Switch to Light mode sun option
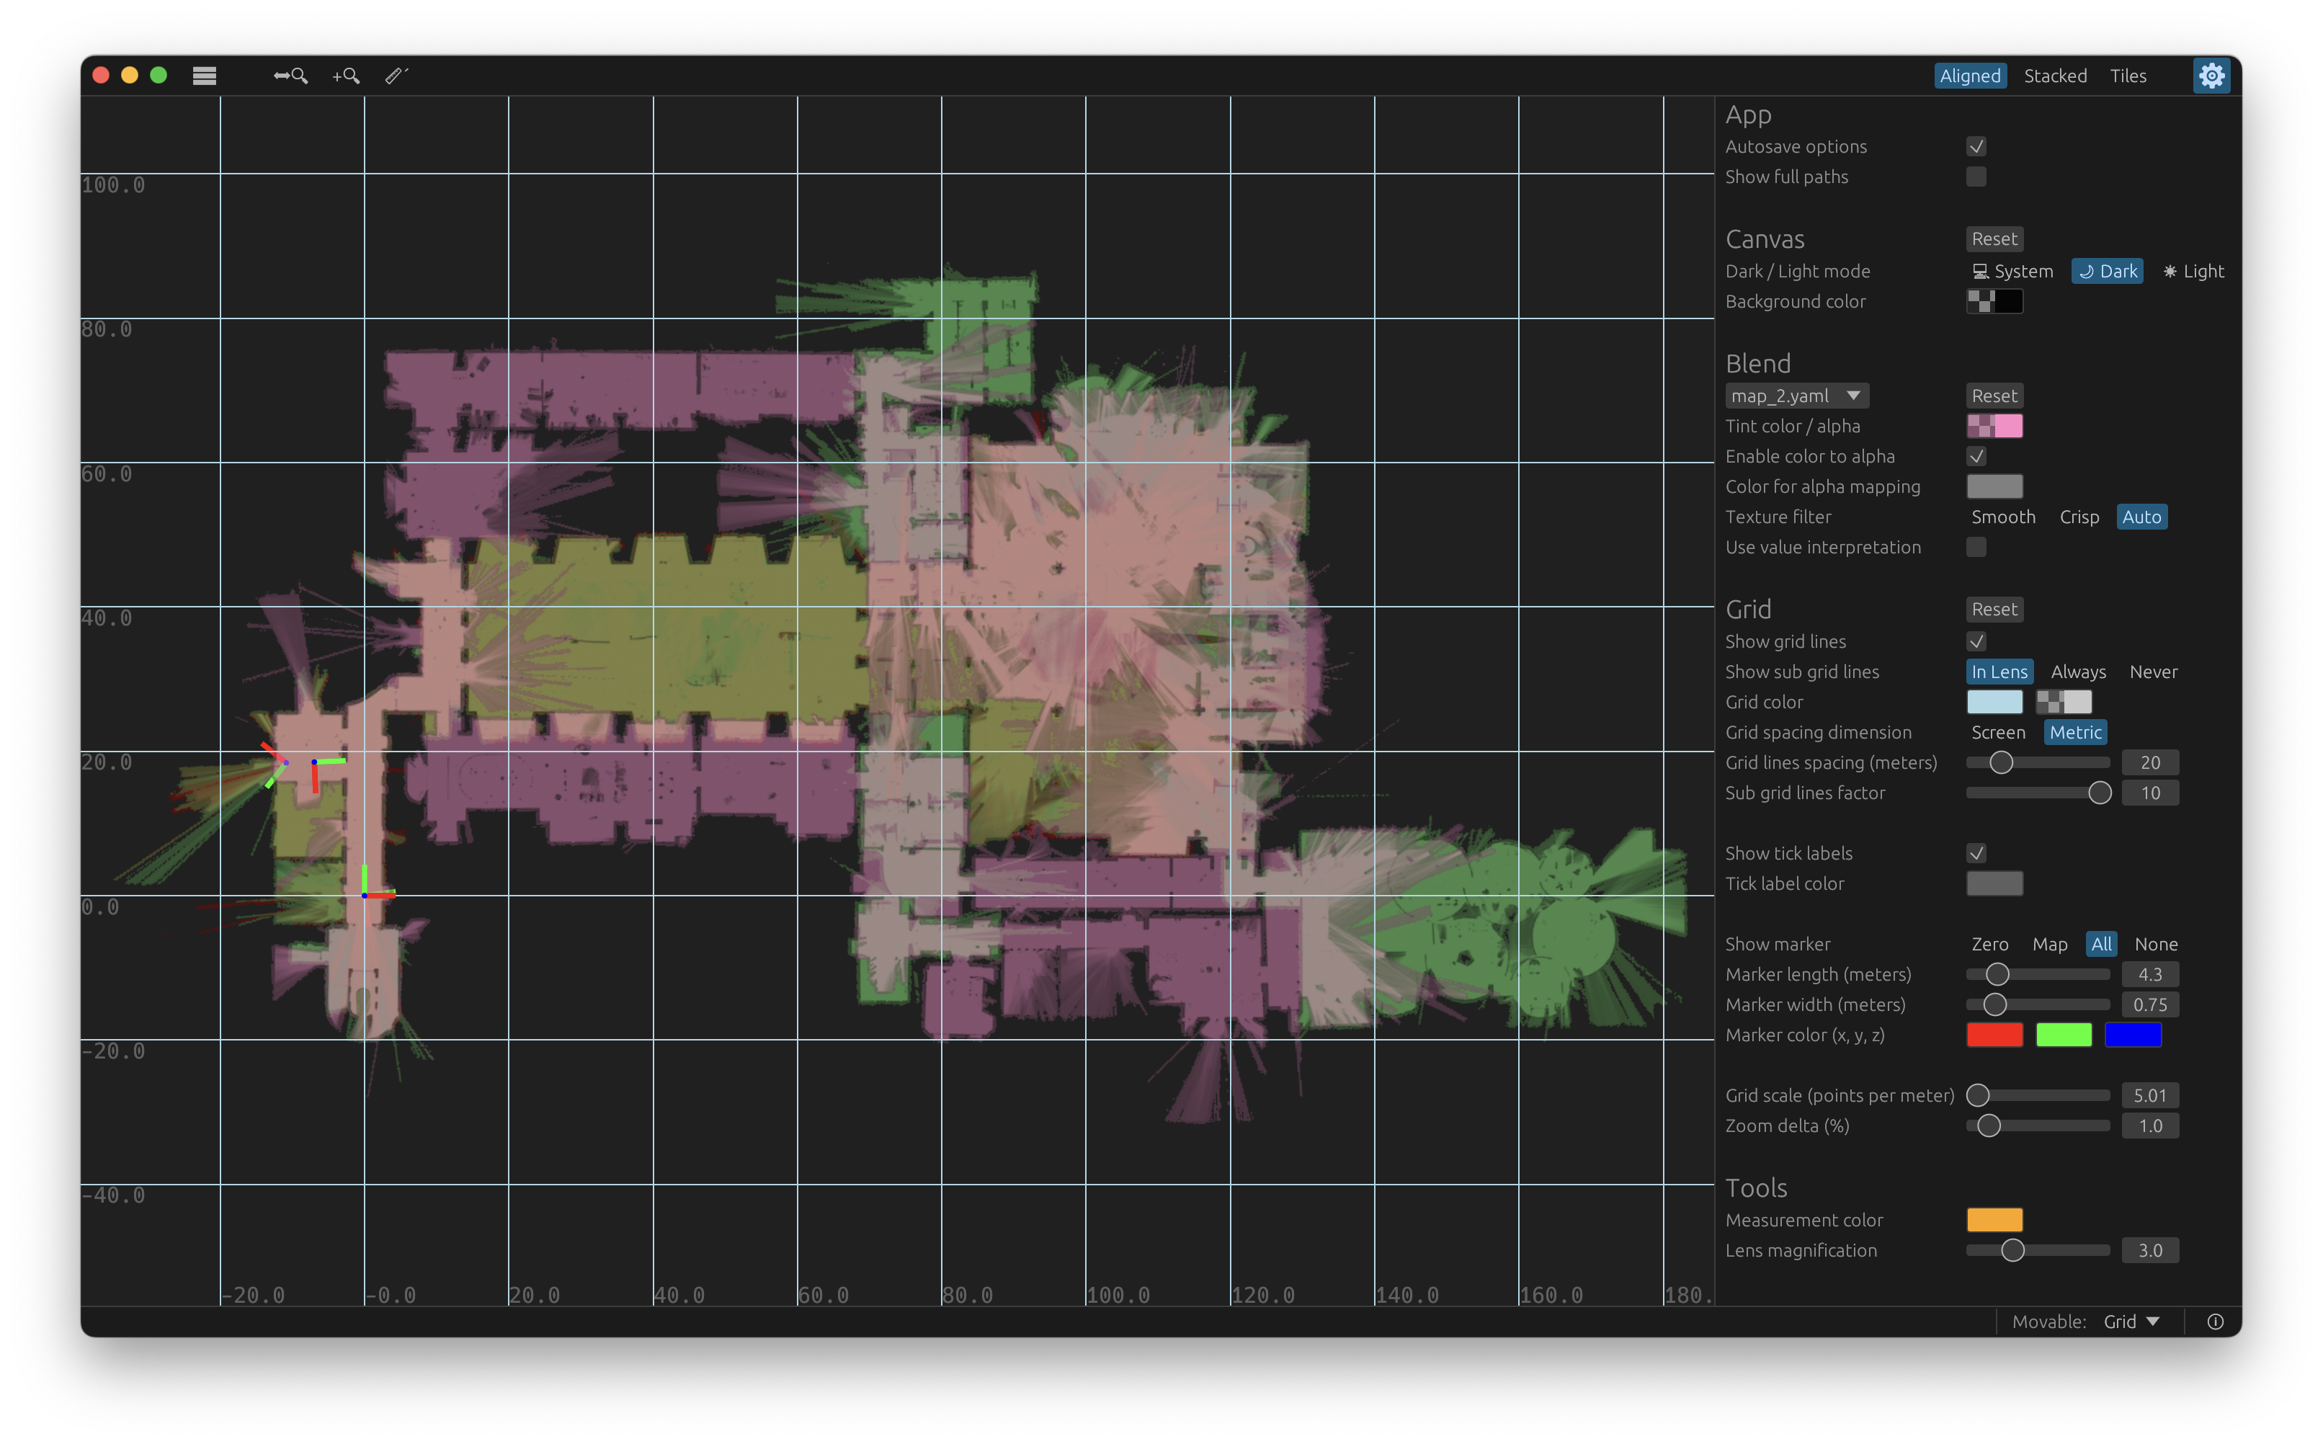The image size is (2323, 1444). coord(2193,271)
